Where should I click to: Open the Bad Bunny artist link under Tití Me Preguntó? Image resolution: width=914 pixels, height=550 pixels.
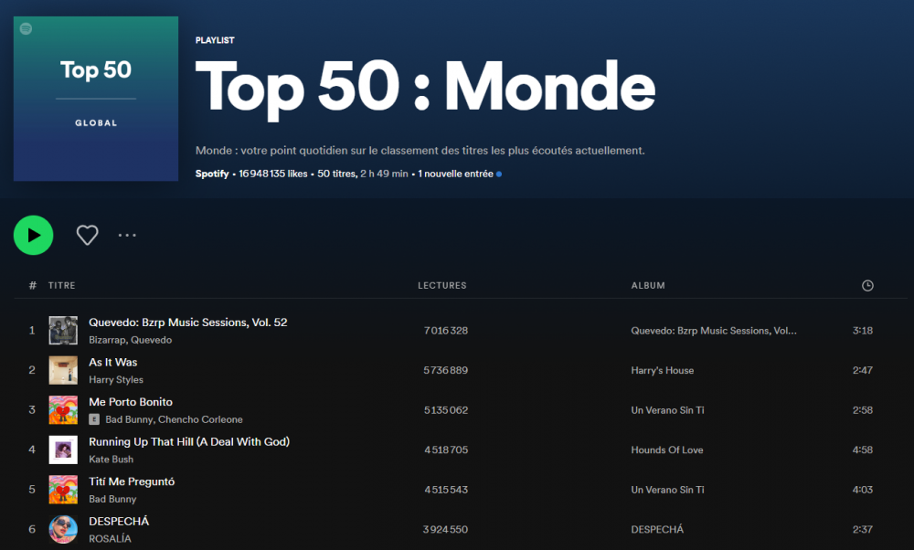click(112, 500)
